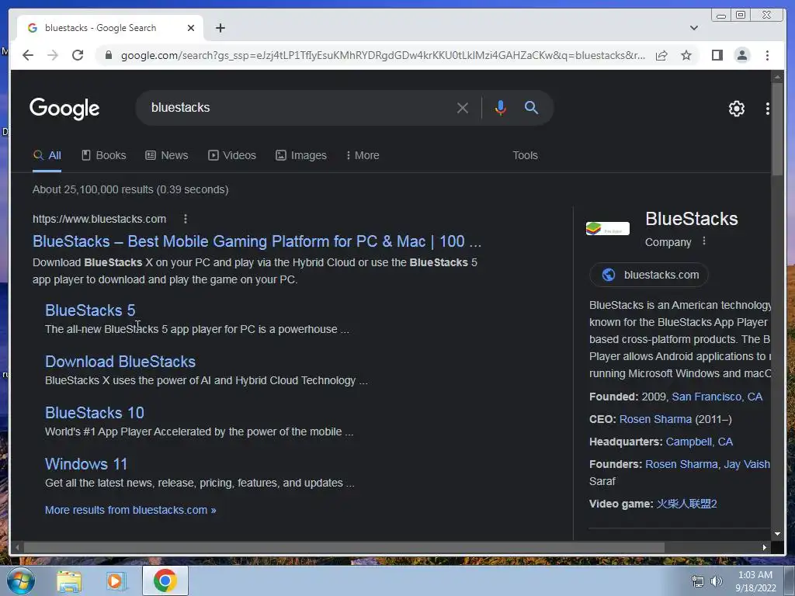Click the scroll down arrow of page
795x596 pixels.
pyautogui.click(x=777, y=534)
